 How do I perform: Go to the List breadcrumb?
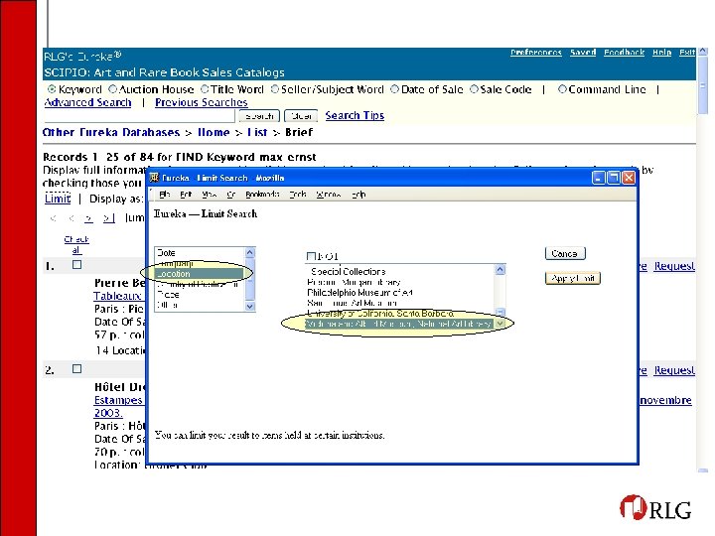(x=257, y=132)
